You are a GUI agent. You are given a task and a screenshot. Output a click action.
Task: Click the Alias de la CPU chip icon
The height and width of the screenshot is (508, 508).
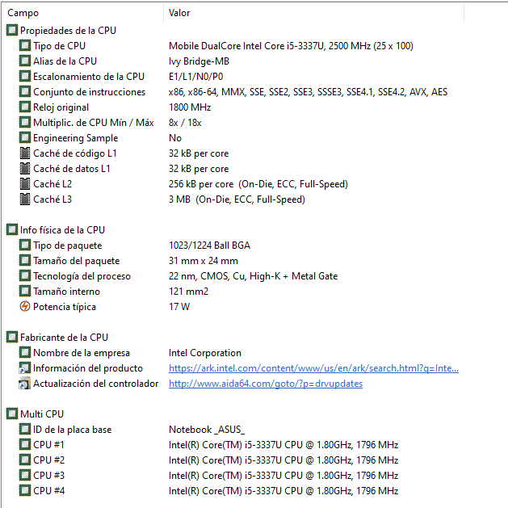click(25, 61)
